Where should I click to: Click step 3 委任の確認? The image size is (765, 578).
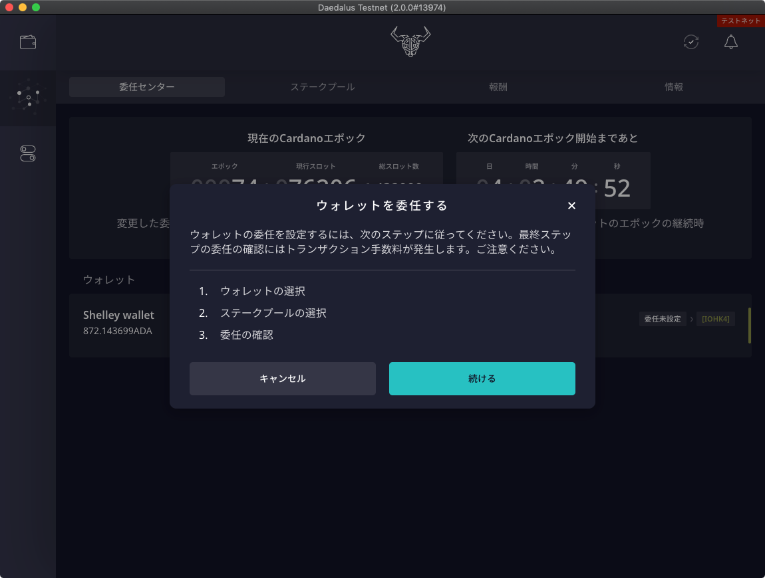coord(246,335)
